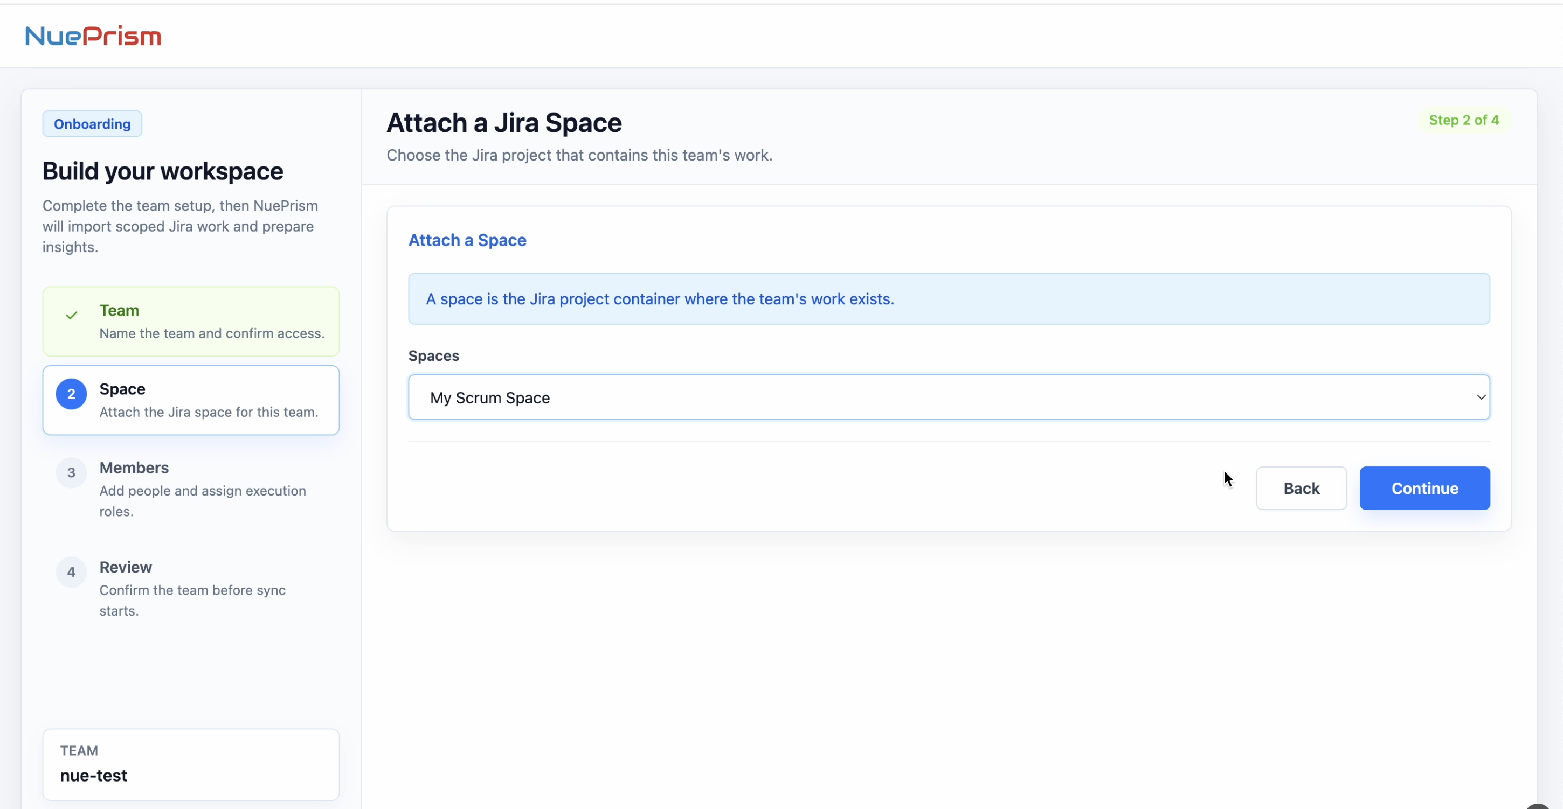Open the Members step

191,490
